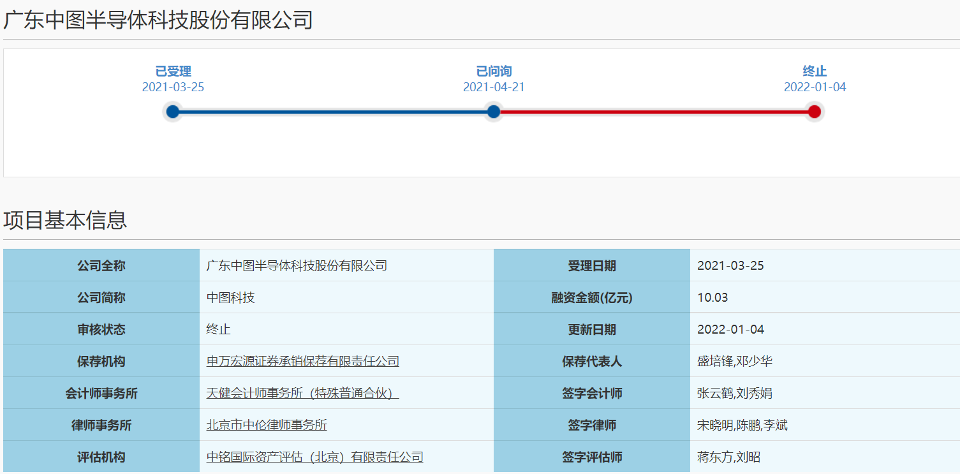Click the red progress line toward 终止

coord(654,112)
